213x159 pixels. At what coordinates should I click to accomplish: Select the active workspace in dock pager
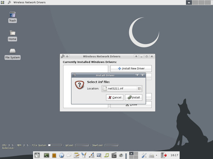(131, 153)
